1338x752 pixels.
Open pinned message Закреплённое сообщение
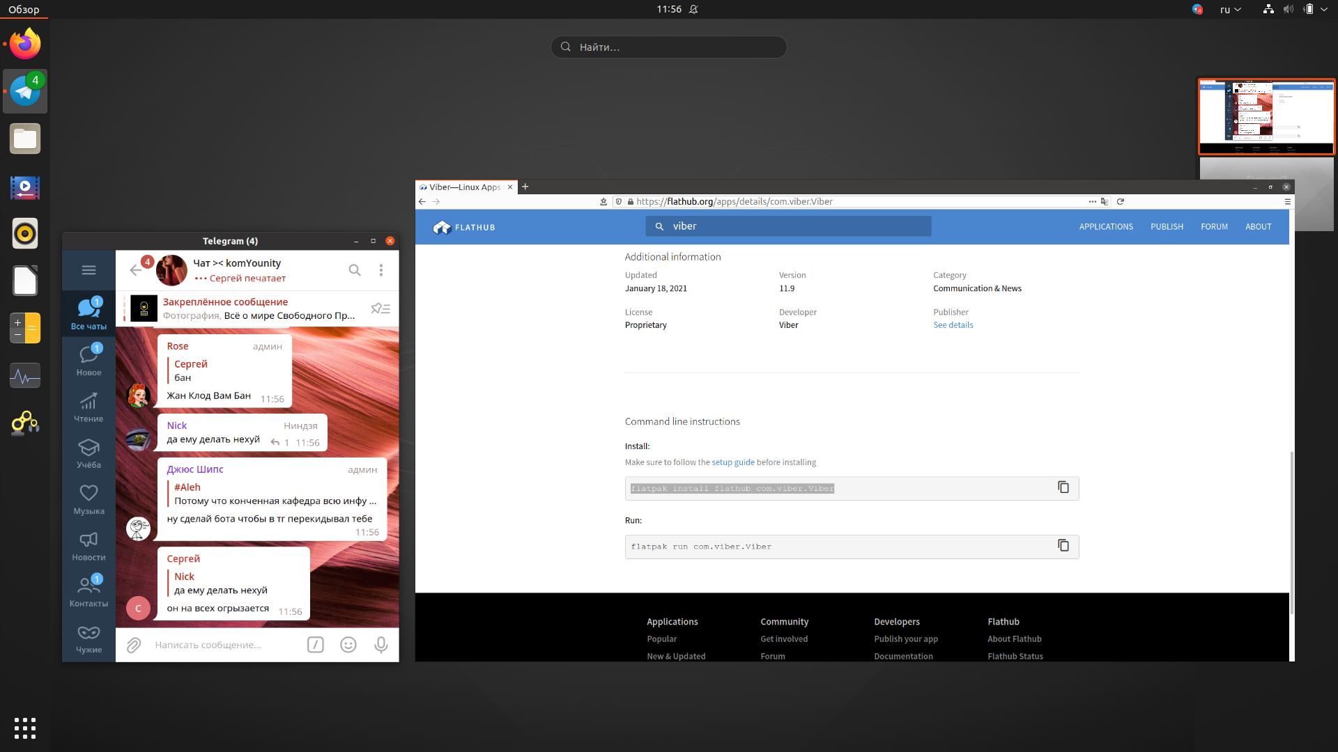(259, 308)
